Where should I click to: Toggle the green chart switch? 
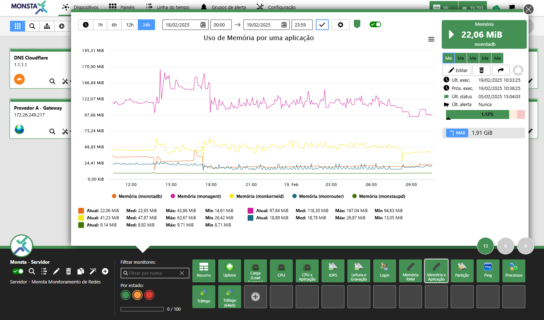[x=375, y=24]
